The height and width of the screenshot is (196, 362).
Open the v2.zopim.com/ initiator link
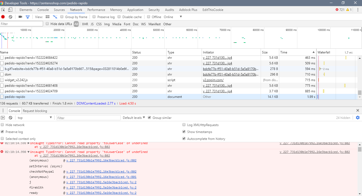(213, 80)
